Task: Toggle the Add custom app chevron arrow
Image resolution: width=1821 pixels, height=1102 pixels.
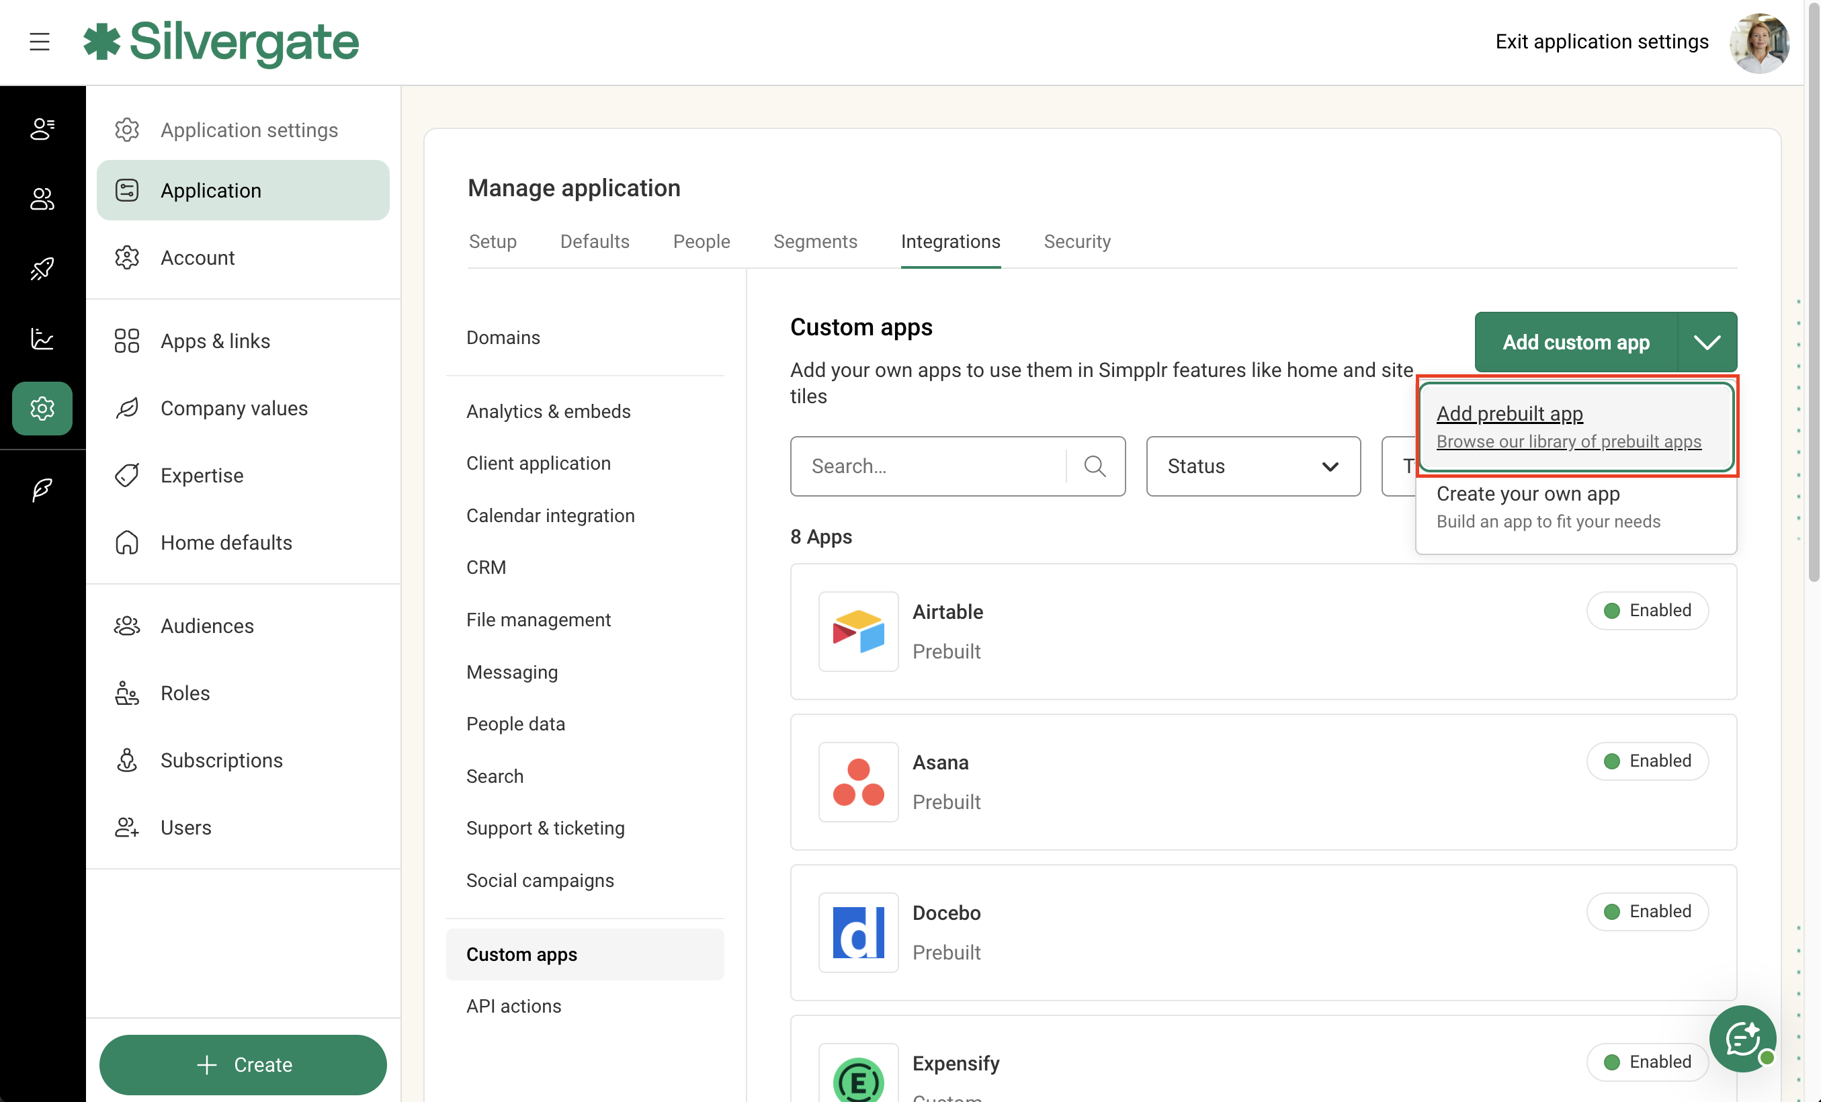Action: pyautogui.click(x=1707, y=342)
